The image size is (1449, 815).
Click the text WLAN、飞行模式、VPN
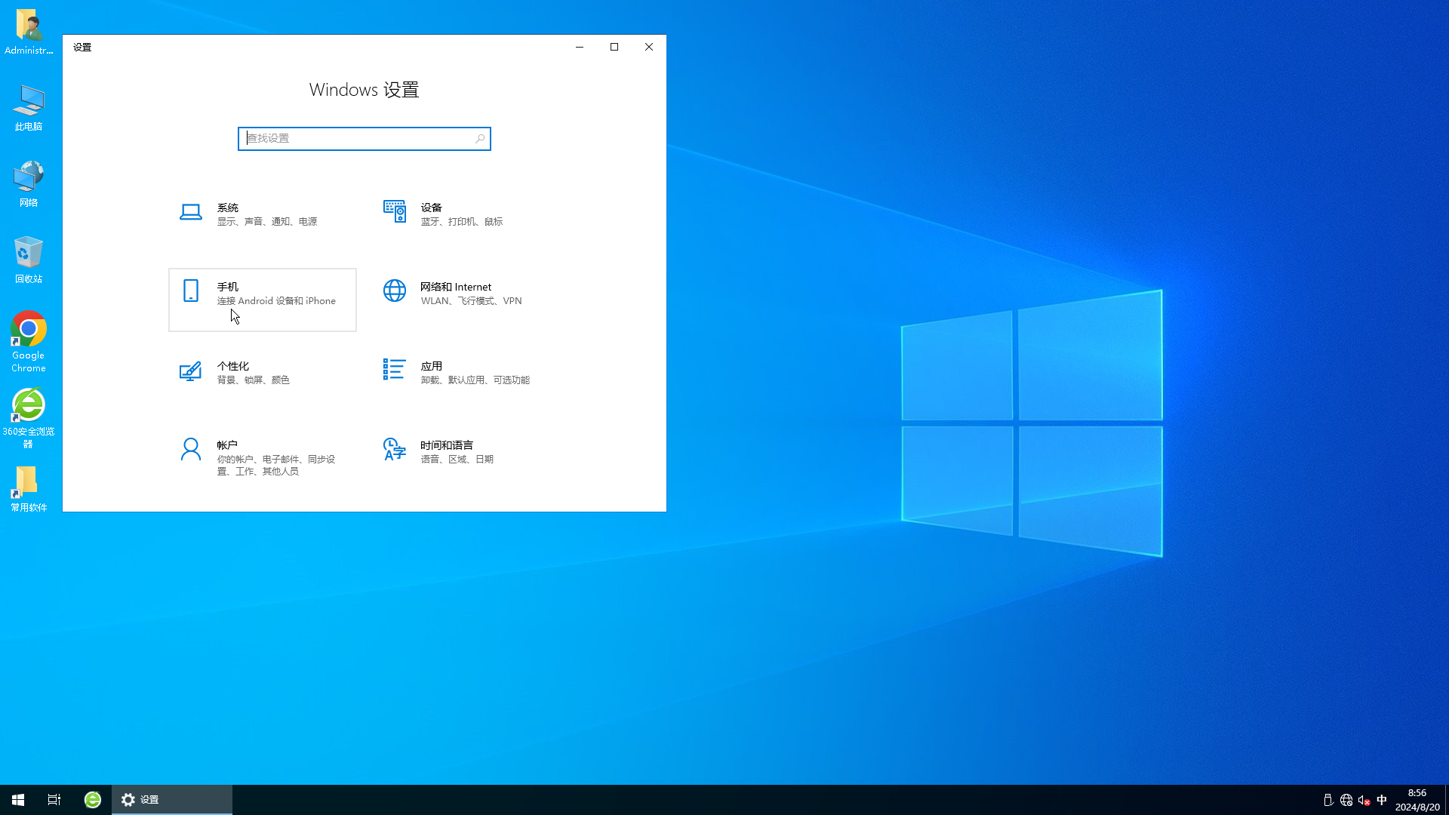[472, 301]
